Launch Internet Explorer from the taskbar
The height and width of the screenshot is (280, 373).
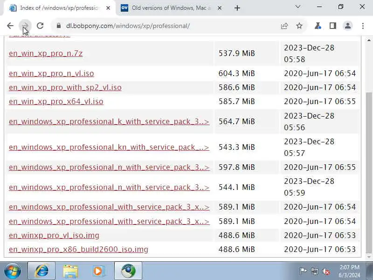click(41, 271)
